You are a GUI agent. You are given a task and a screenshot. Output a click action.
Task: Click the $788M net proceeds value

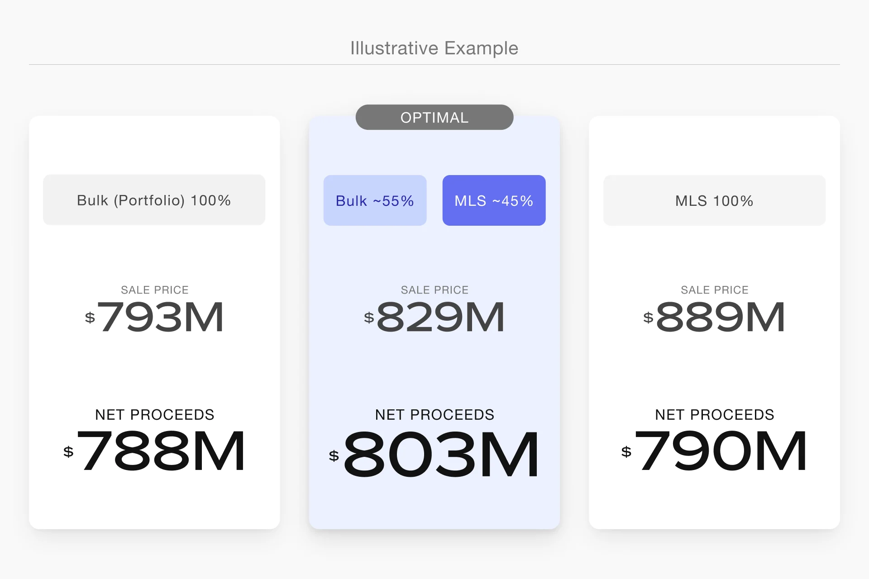[154, 451]
